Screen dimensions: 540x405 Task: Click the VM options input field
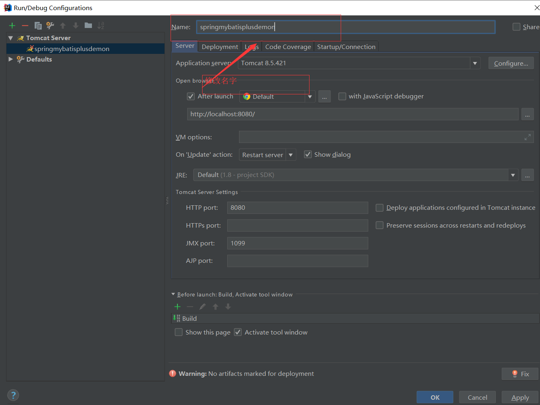pyautogui.click(x=386, y=137)
